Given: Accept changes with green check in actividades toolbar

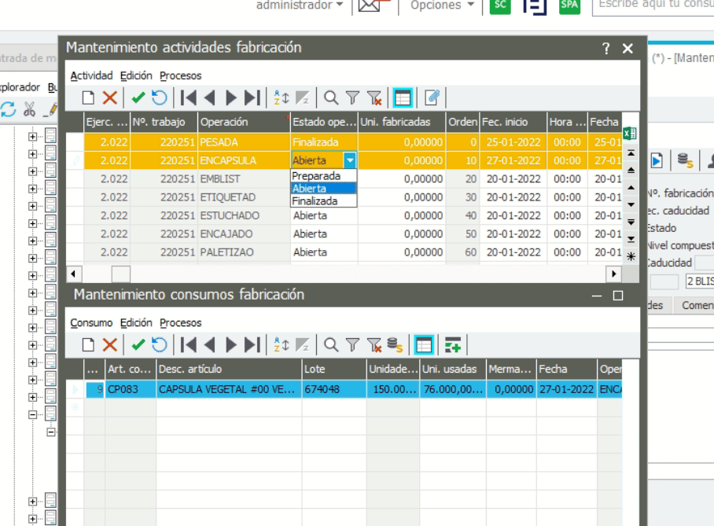Looking at the screenshot, I should [x=138, y=98].
